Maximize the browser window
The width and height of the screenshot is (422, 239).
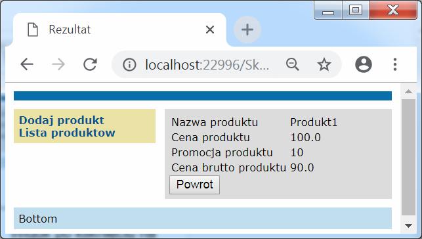(356, 11)
